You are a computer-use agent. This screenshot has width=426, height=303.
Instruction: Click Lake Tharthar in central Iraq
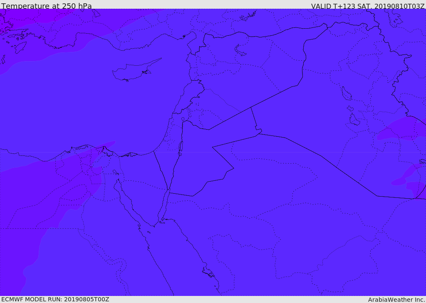pos(346,94)
